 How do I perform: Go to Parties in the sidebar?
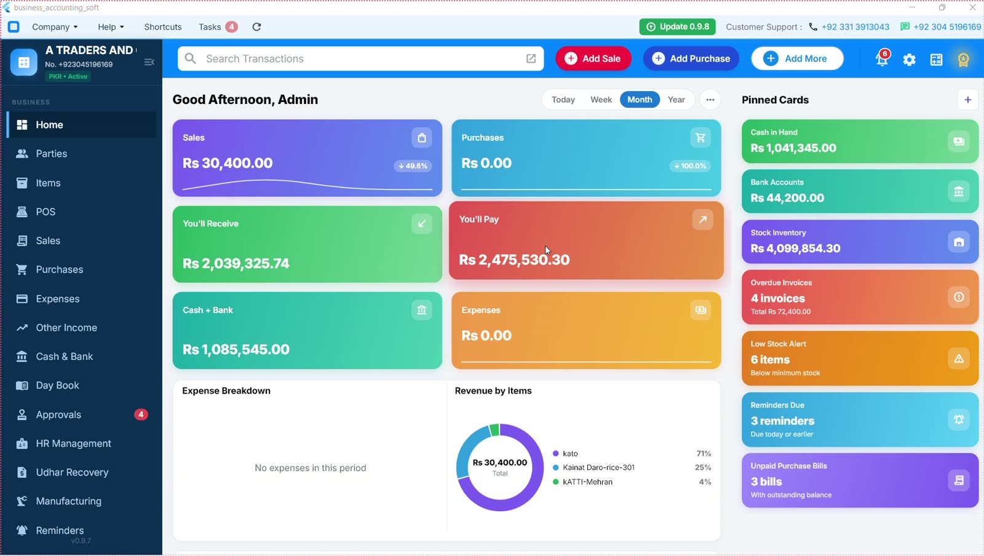point(81,154)
